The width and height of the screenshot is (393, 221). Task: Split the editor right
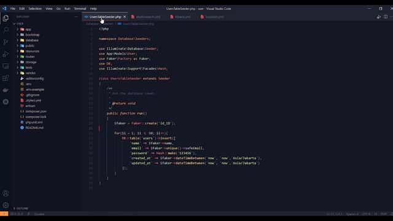[386, 17]
